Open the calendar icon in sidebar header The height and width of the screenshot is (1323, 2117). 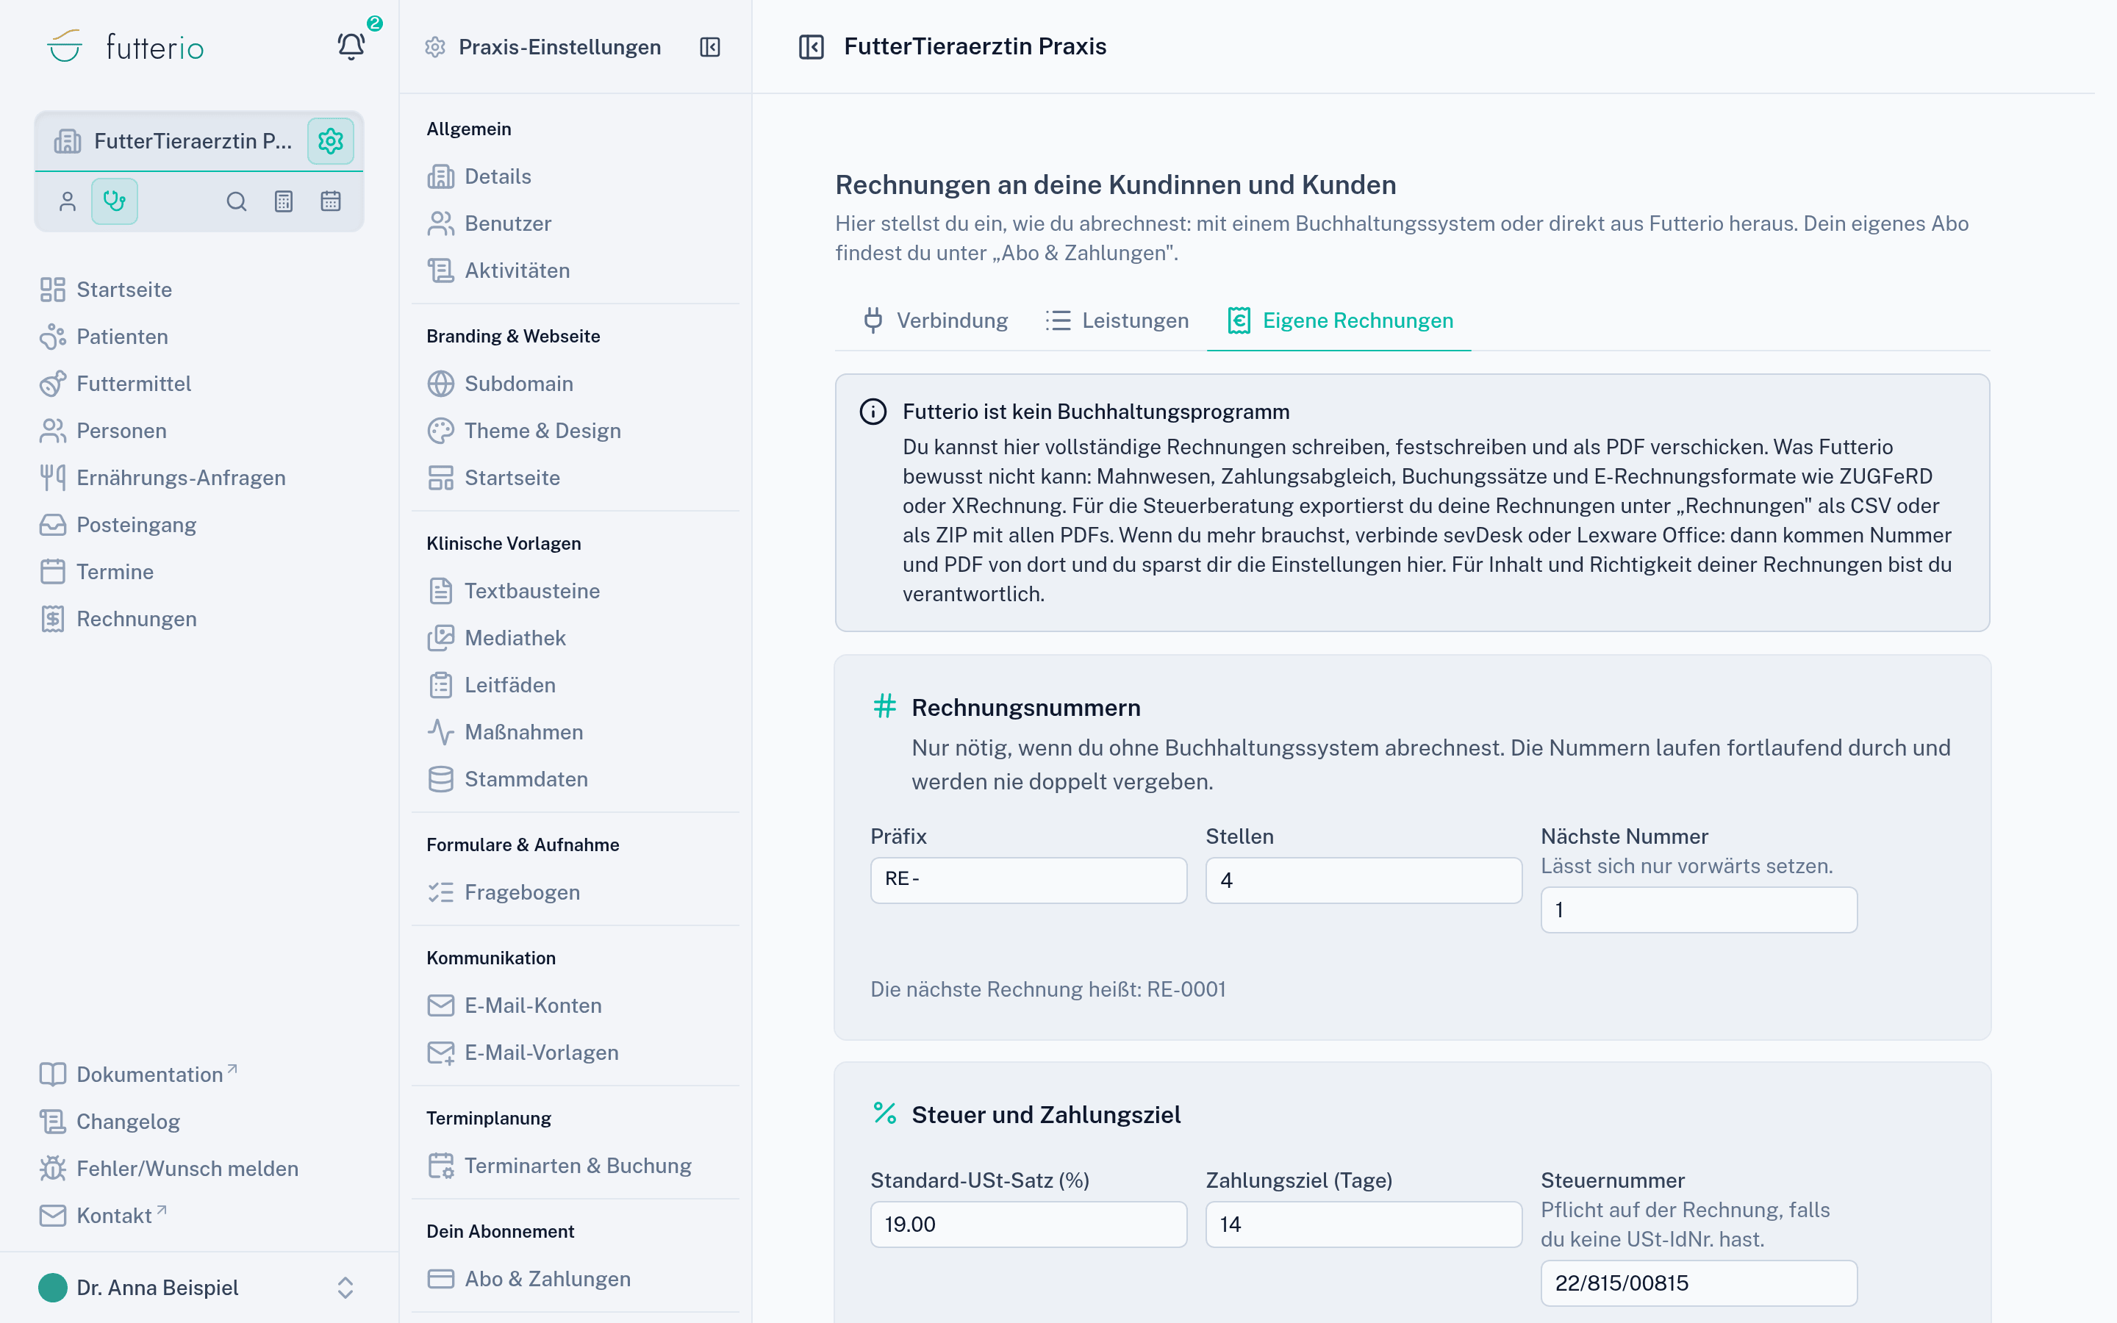331,201
